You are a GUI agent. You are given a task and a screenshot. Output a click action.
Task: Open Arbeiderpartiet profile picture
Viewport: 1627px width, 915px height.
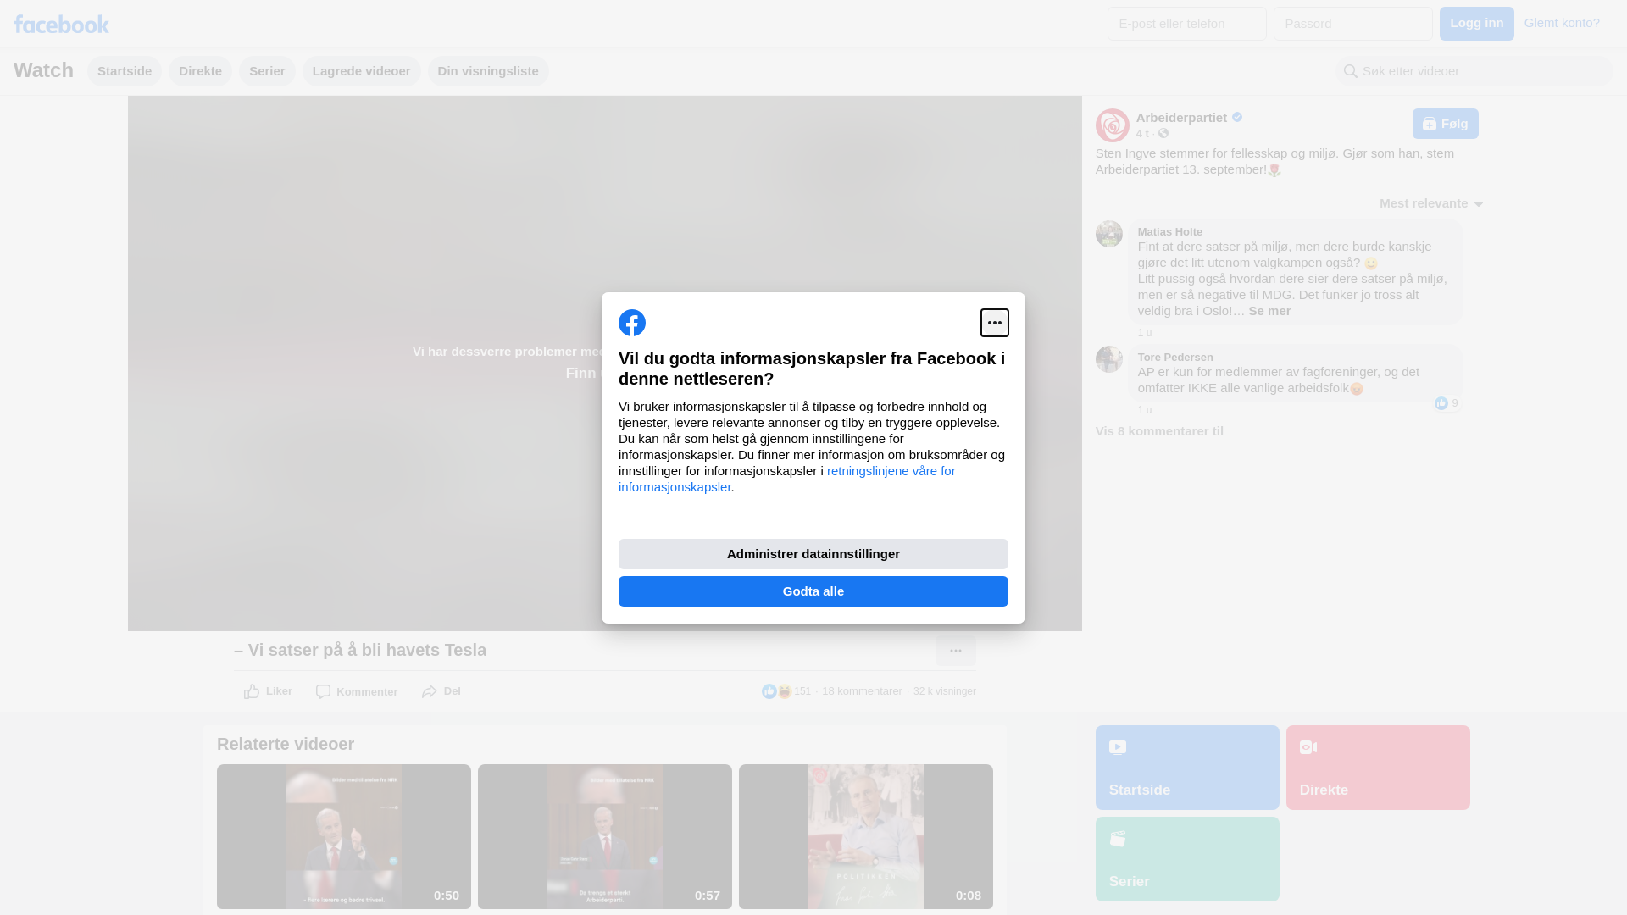1112,125
